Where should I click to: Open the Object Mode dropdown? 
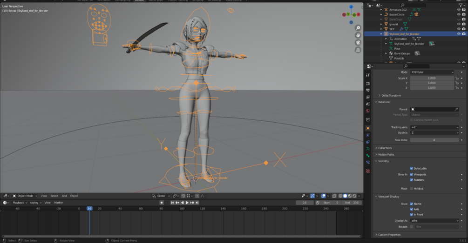pyautogui.click(x=25, y=196)
